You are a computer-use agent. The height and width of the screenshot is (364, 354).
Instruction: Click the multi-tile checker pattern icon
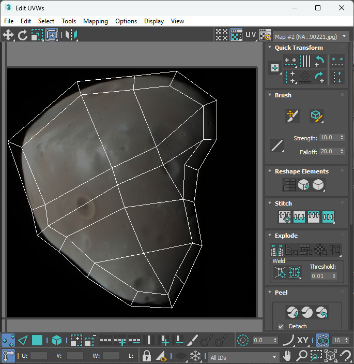[222, 35]
